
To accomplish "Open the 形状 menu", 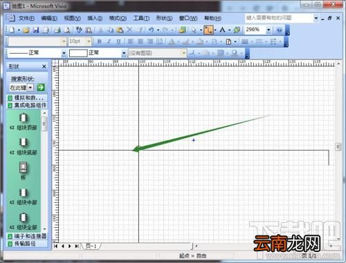I will pyautogui.click(x=164, y=18).
